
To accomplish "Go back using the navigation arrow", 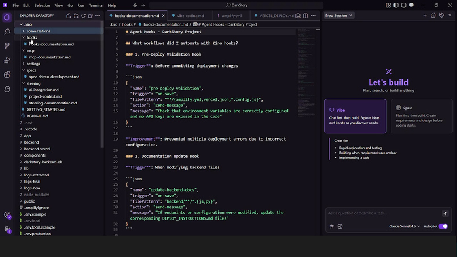I will point(136,5).
